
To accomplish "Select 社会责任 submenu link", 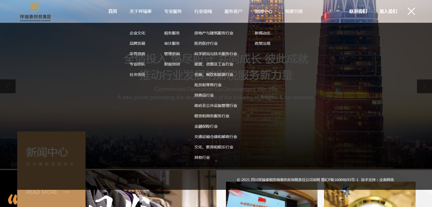I will pyautogui.click(x=137, y=74).
